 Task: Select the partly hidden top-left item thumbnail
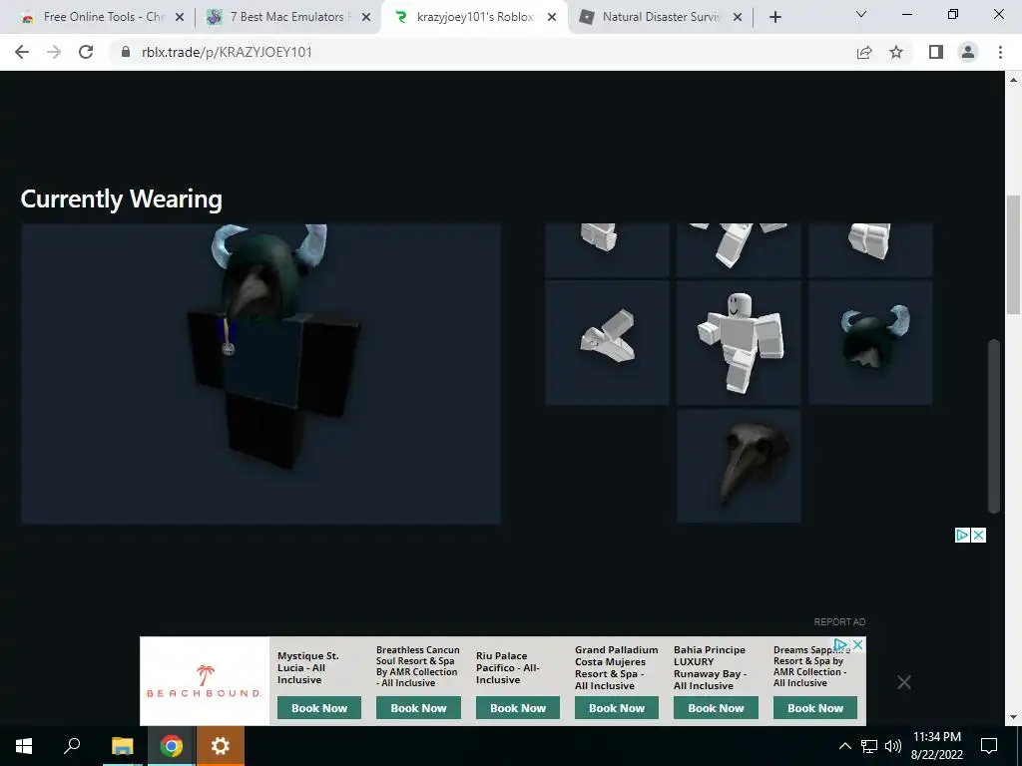[x=607, y=250]
